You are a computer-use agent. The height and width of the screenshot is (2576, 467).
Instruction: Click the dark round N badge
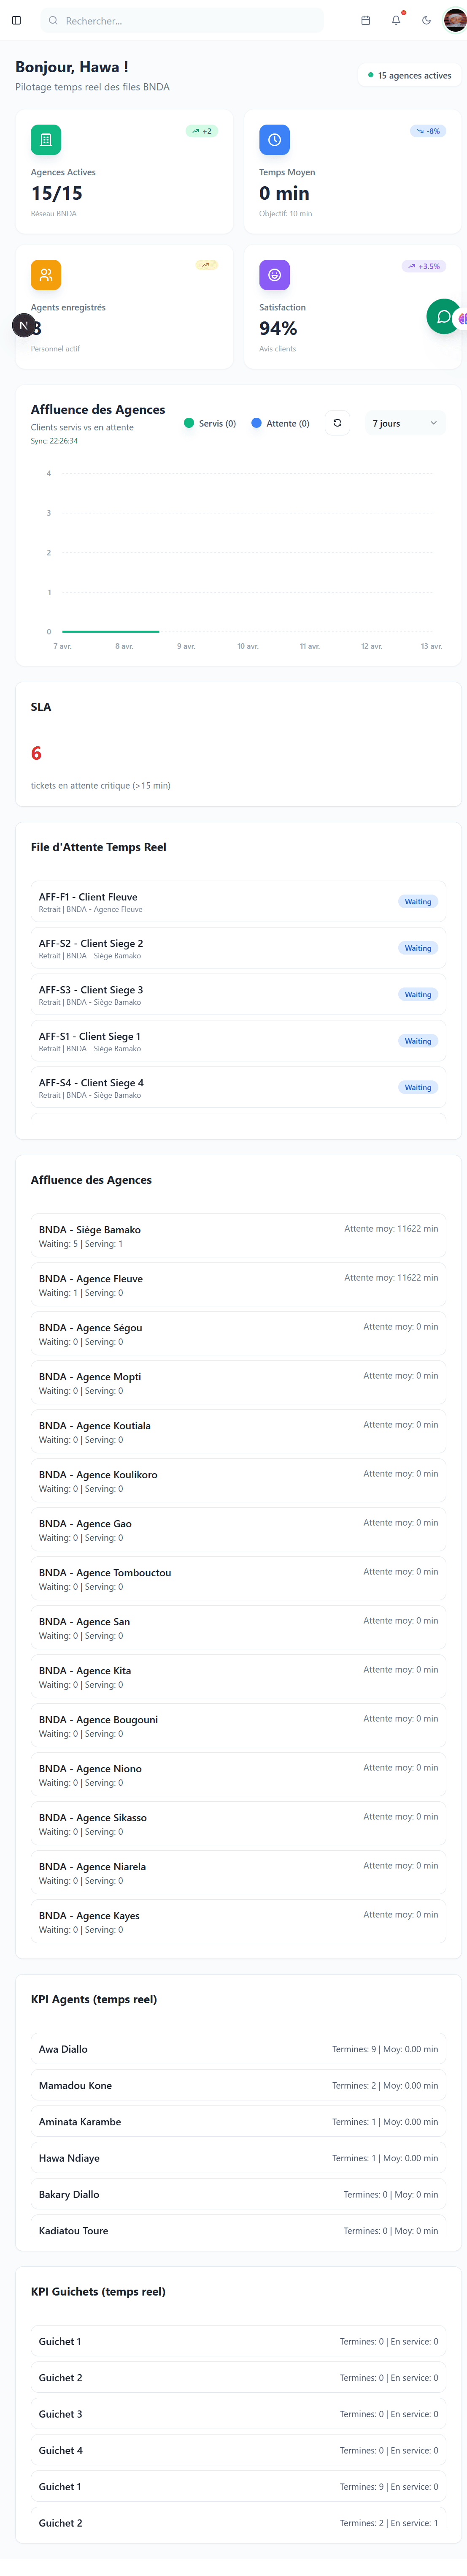(x=24, y=325)
